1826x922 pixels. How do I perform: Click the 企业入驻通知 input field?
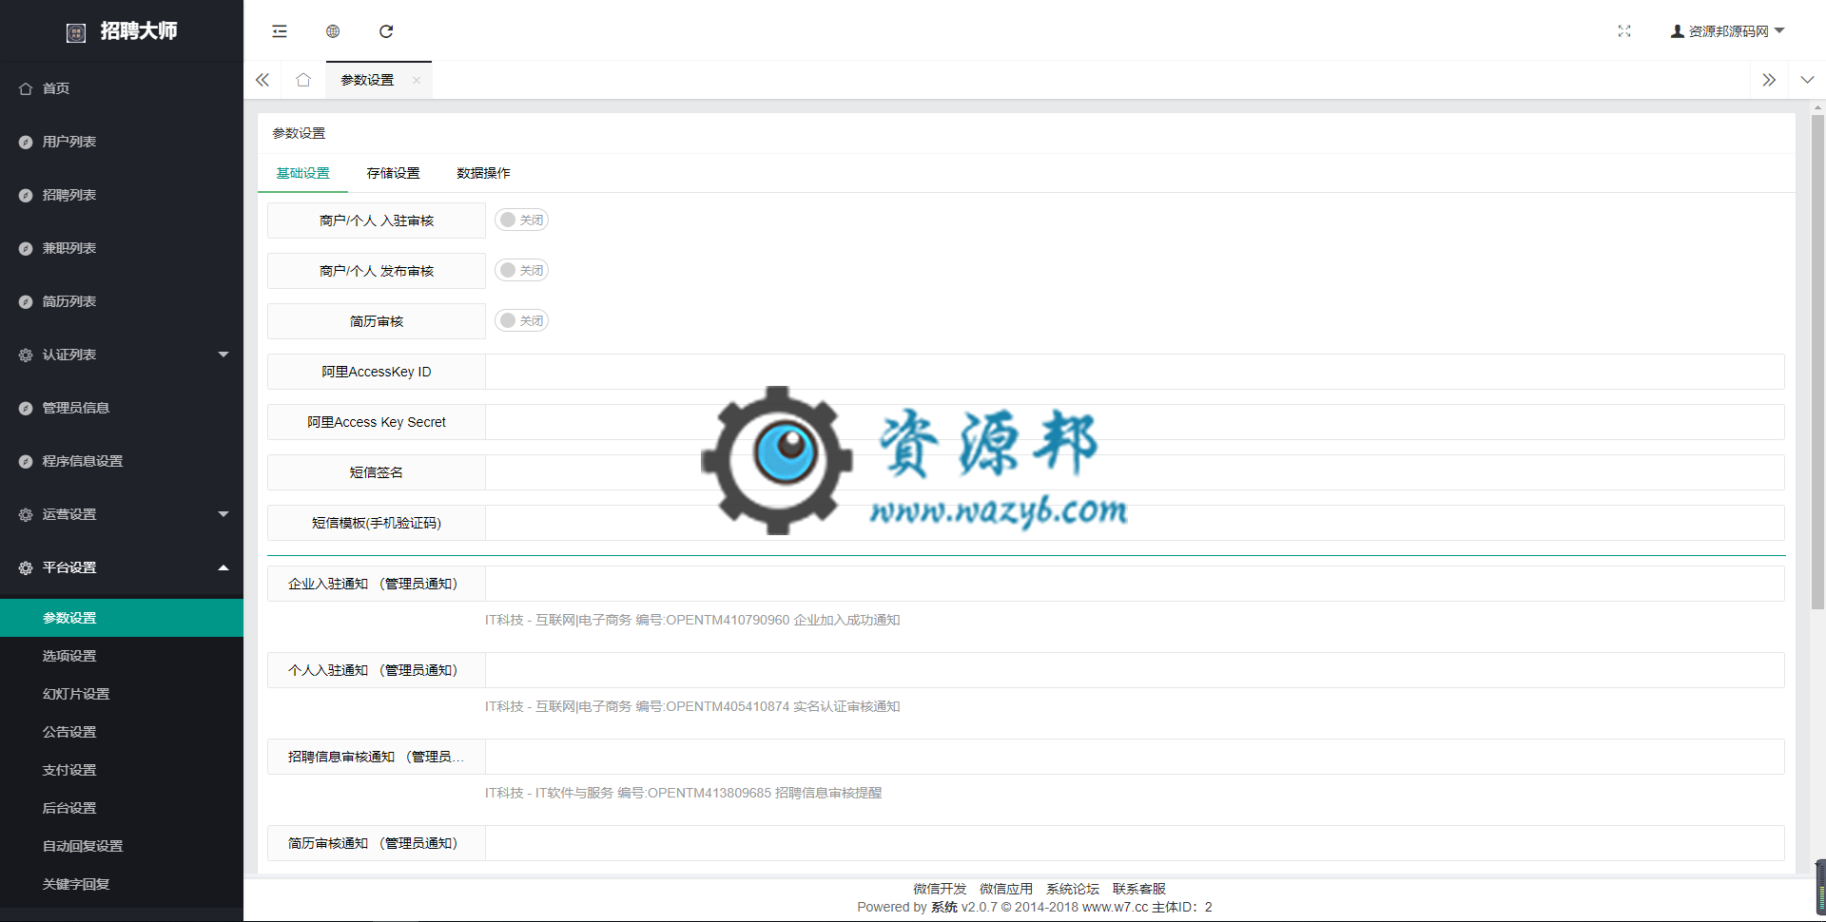click(x=1135, y=584)
